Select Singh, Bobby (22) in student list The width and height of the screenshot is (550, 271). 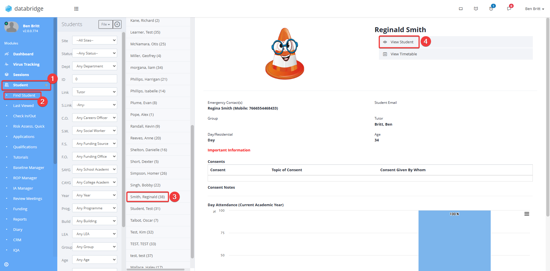point(158,185)
